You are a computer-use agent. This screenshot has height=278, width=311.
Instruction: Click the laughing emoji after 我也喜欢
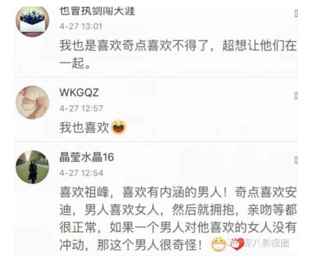pos(118,127)
